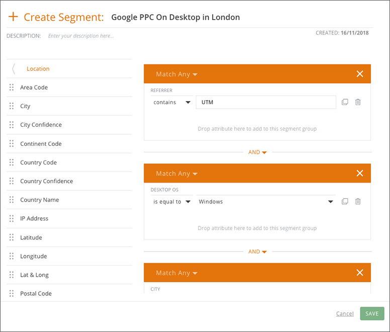The image size is (390, 332).
Task: Copy the Desktop OS condition row
Action: [x=345, y=202]
